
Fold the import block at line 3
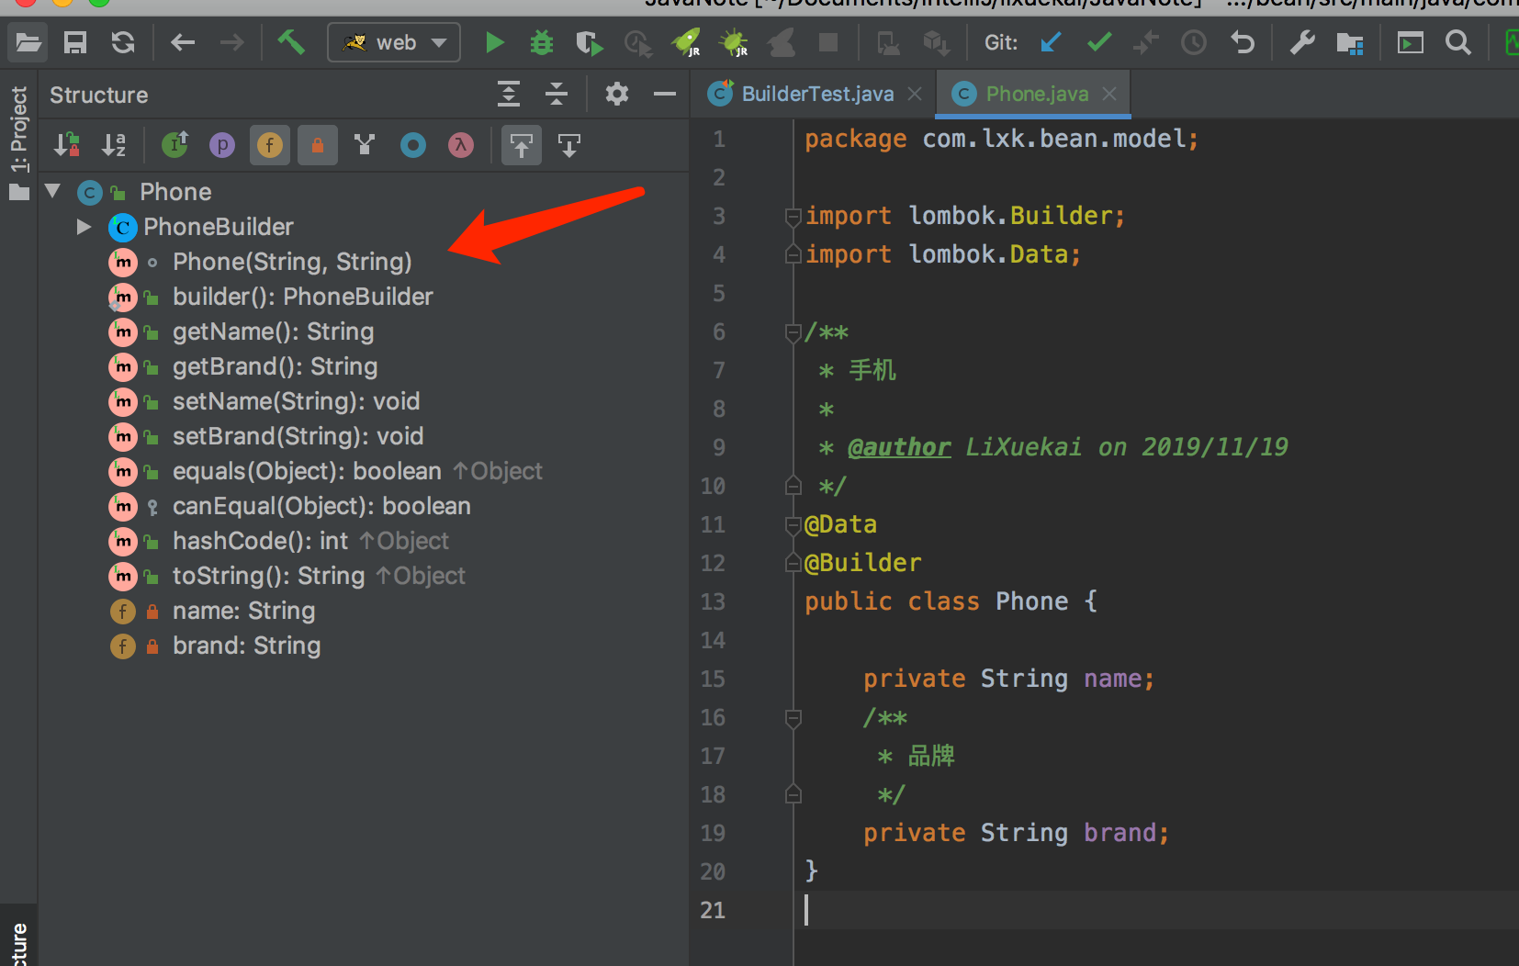[793, 217]
